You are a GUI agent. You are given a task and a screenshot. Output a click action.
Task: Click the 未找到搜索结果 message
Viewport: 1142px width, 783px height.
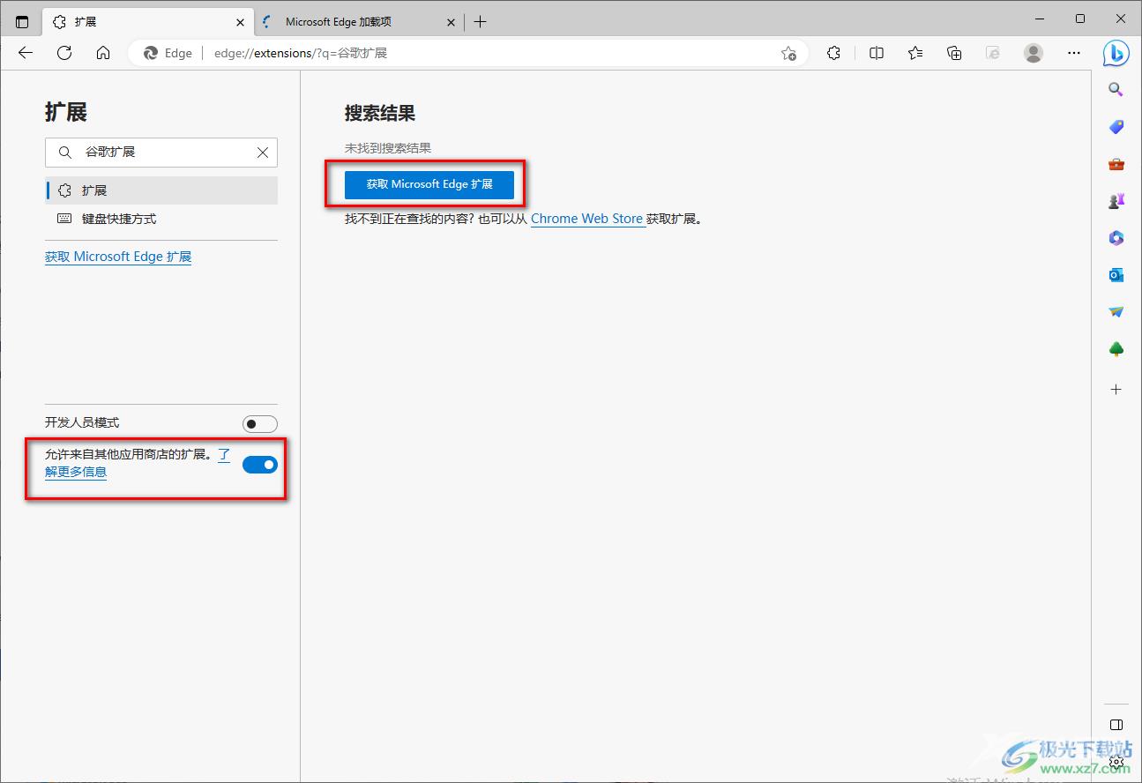[x=388, y=148]
